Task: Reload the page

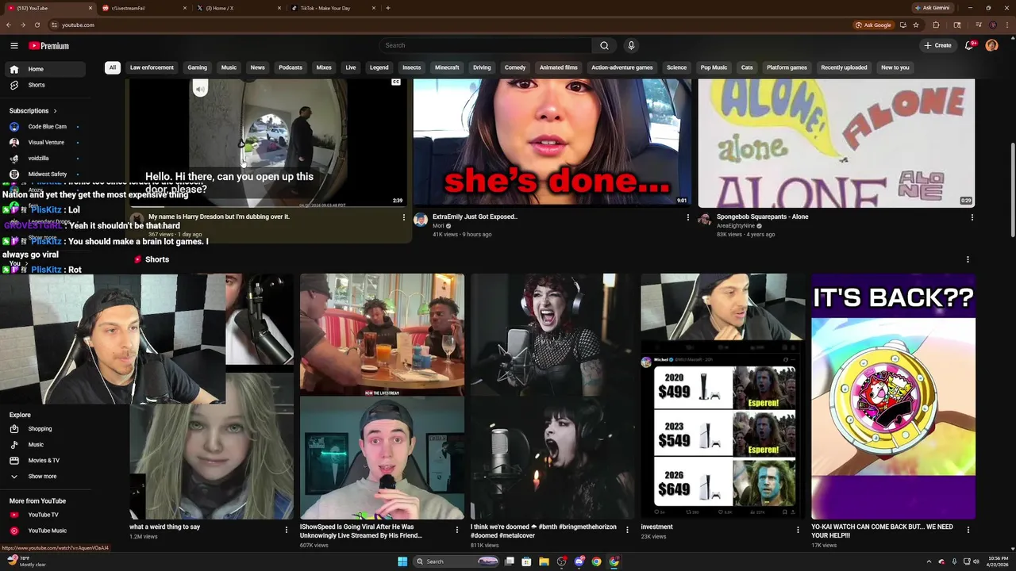Action: click(37, 25)
